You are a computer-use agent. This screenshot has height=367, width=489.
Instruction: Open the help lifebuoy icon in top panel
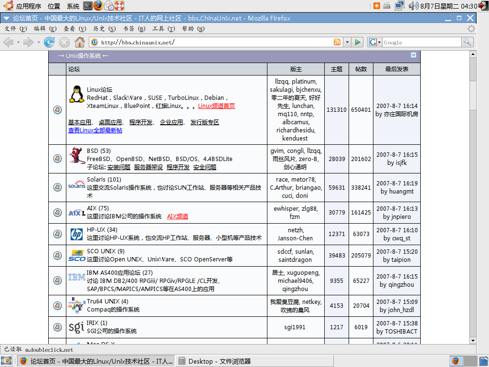119,6
